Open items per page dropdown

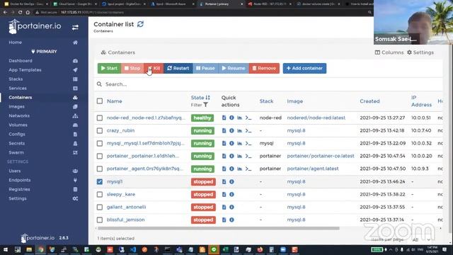tap(421, 239)
